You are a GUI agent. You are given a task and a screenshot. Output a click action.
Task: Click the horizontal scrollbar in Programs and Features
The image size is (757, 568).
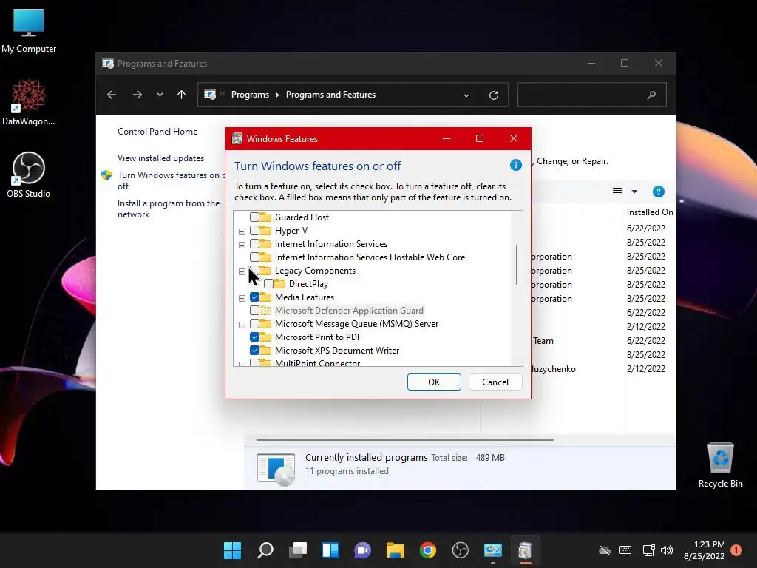click(404, 440)
